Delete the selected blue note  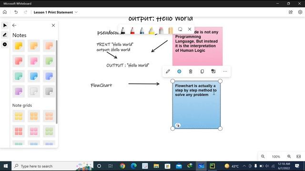click(x=191, y=71)
